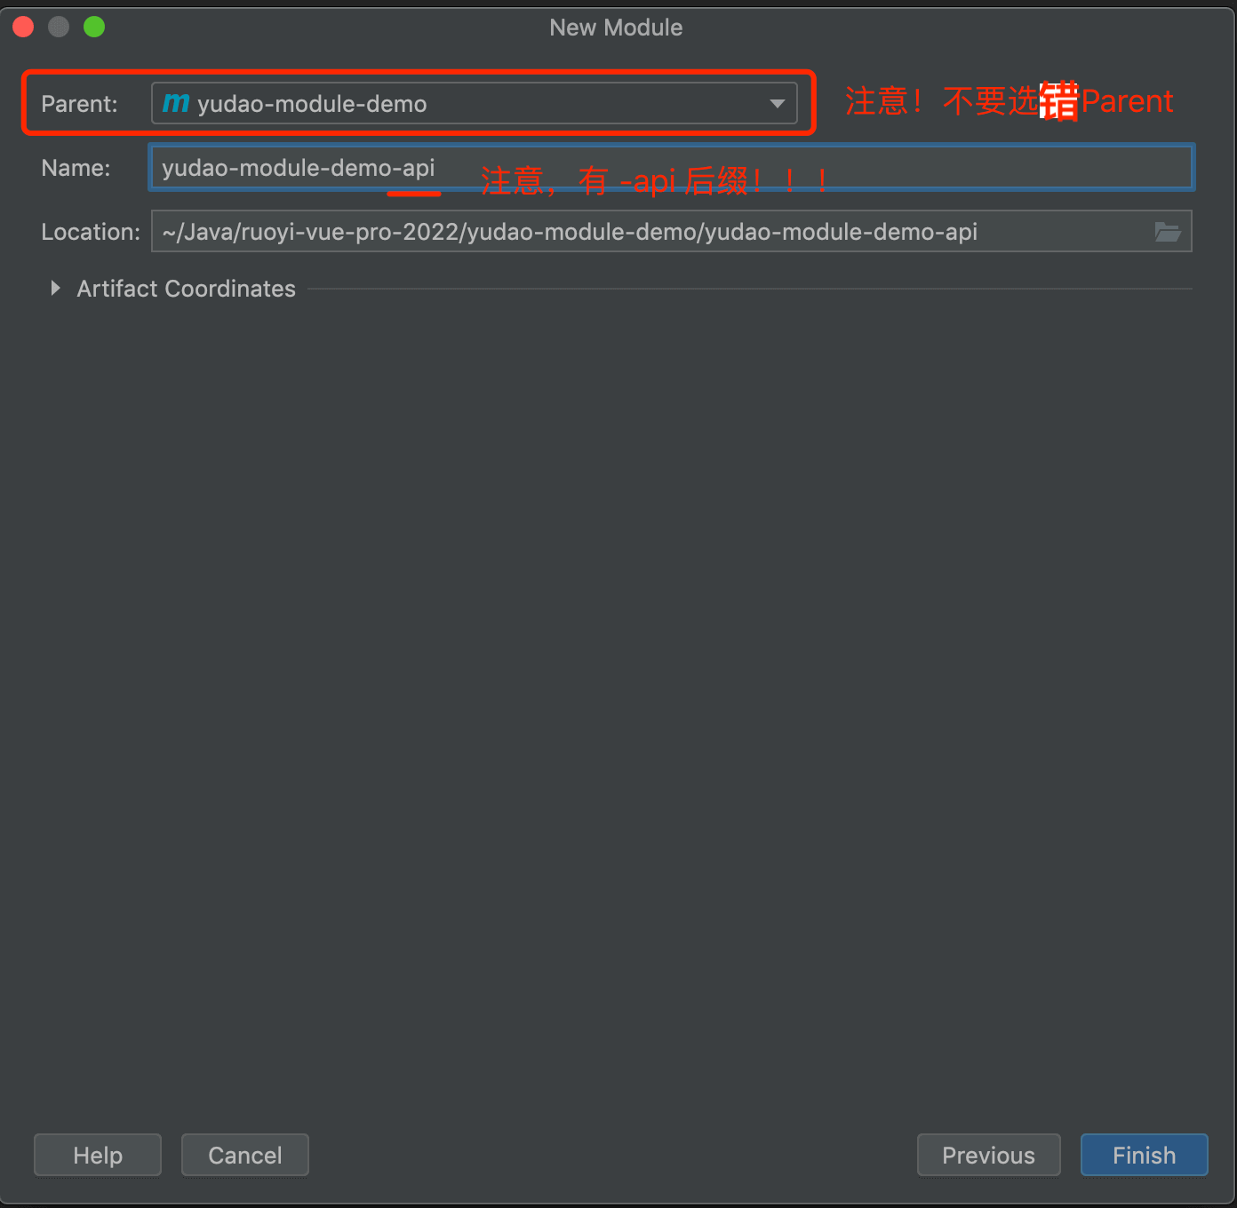
Task: Go back with the Previous button
Action: tap(988, 1155)
